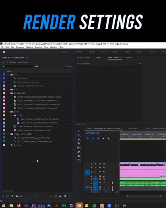Open the Effect Controls panel menu
The height and width of the screenshot is (208, 166).
tap(121, 58)
